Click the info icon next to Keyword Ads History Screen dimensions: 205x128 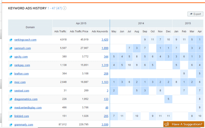tap(65, 8)
